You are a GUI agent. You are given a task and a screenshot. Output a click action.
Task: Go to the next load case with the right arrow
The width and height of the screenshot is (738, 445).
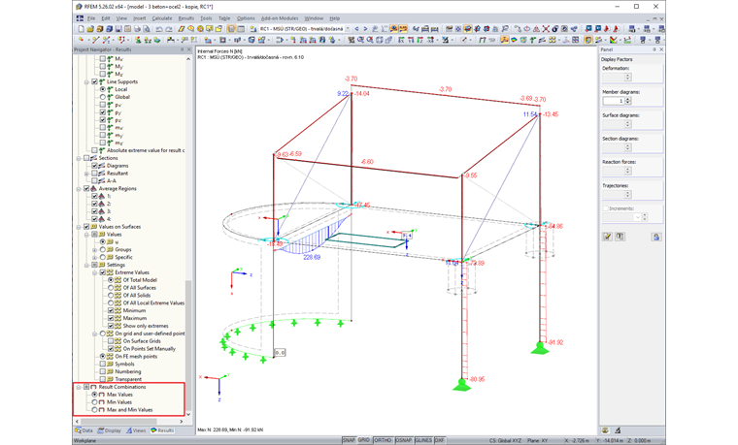pos(365,29)
